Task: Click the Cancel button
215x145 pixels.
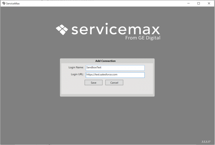Action: coord(114,83)
